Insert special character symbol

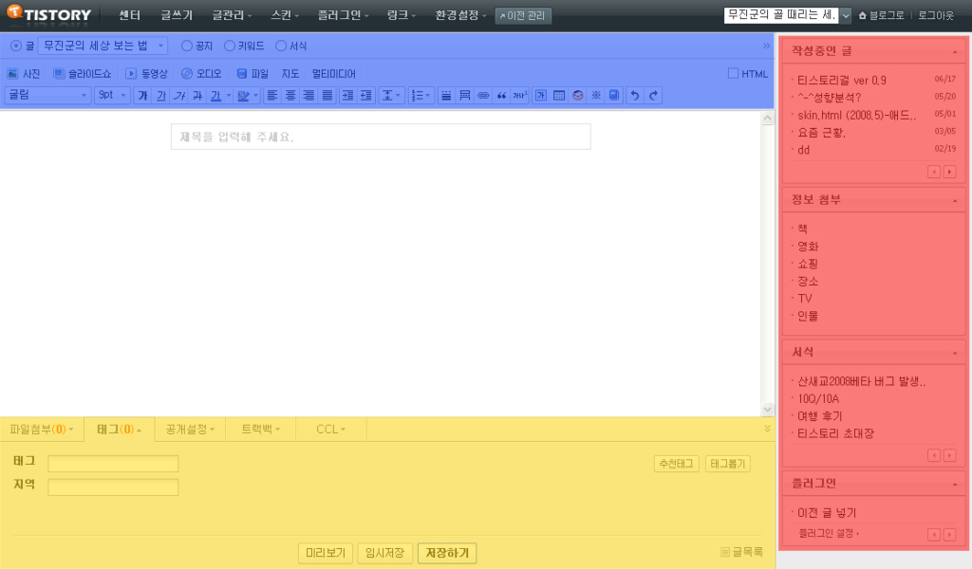[x=596, y=96]
